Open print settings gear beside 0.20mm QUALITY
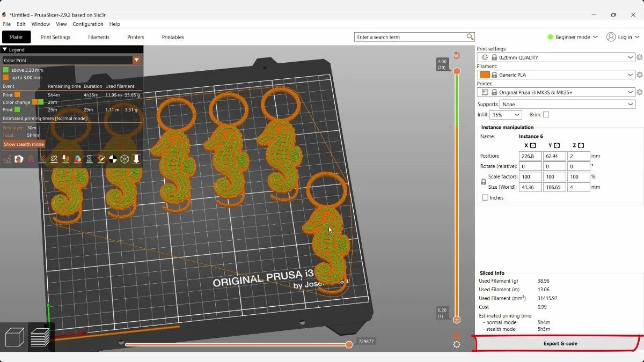Screen dimensions: 644x362 tap(639, 57)
